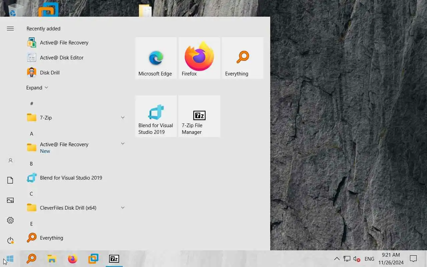Open Pictures from the Start sidebar

click(10, 200)
